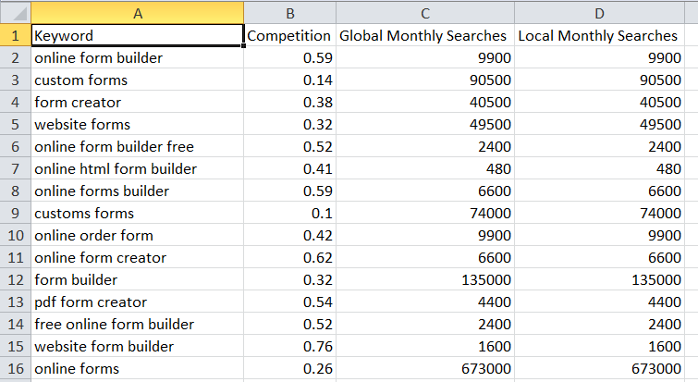This screenshot has width=698, height=382.
Task: Select 135000 in the Local Monthly Searches column
Action: point(598,280)
